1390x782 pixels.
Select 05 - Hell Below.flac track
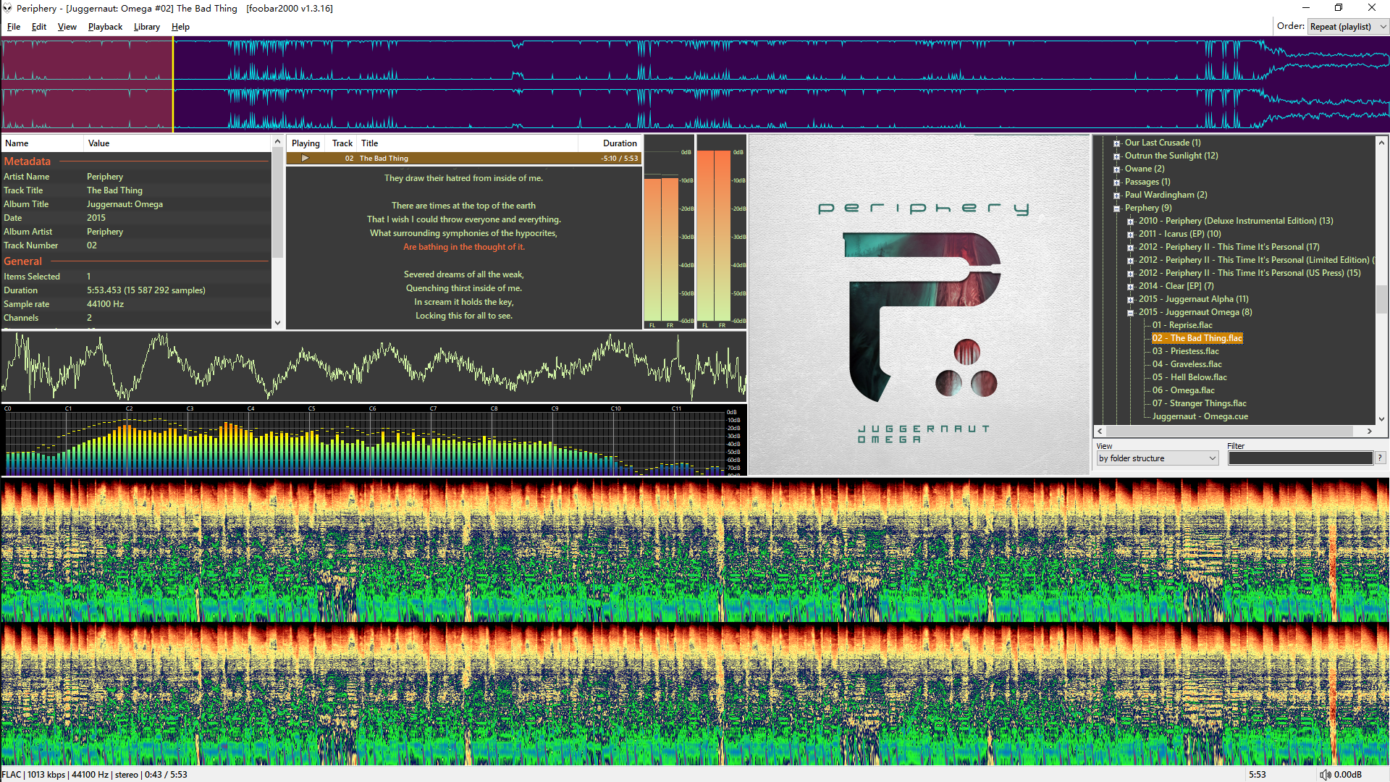1189,377
